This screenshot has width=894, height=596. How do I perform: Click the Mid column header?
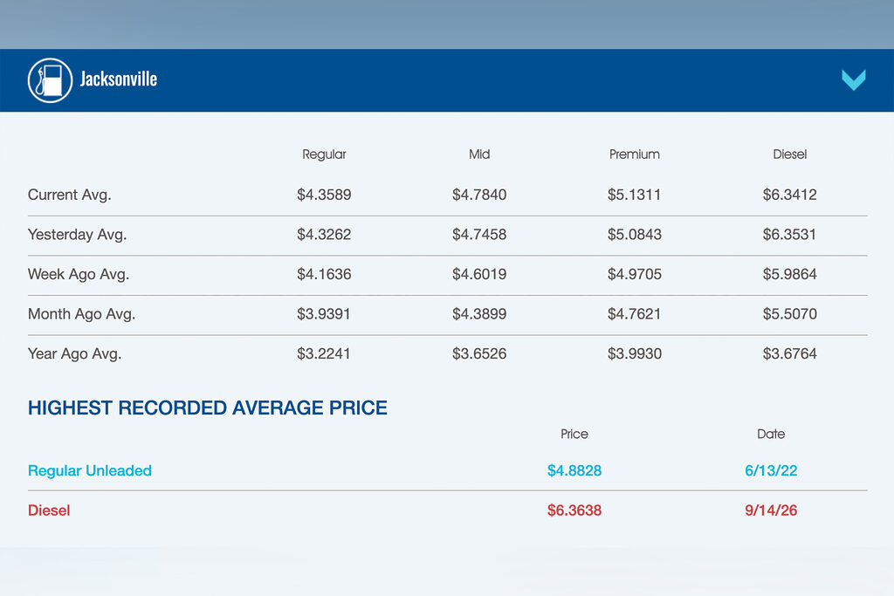click(479, 154)
